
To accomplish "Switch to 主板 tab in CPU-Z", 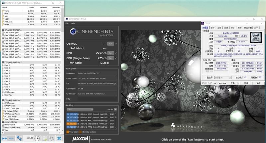I will pyautogui.click(x=219, y=28).
